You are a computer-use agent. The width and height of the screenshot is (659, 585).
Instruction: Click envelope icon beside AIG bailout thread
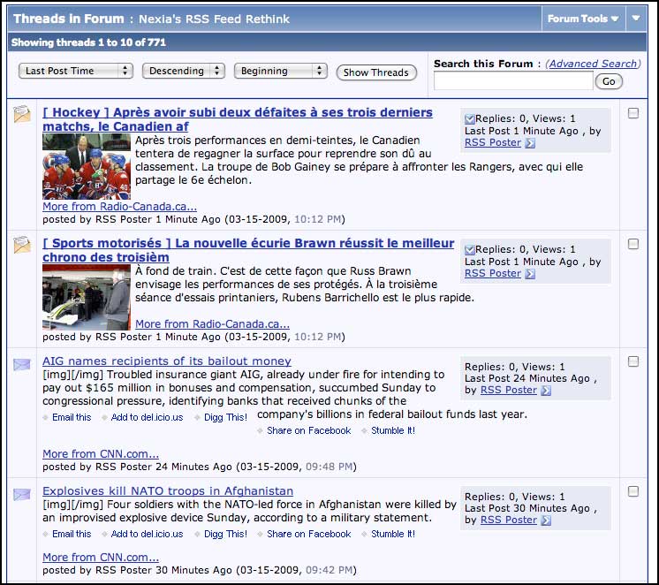point(22,363)
